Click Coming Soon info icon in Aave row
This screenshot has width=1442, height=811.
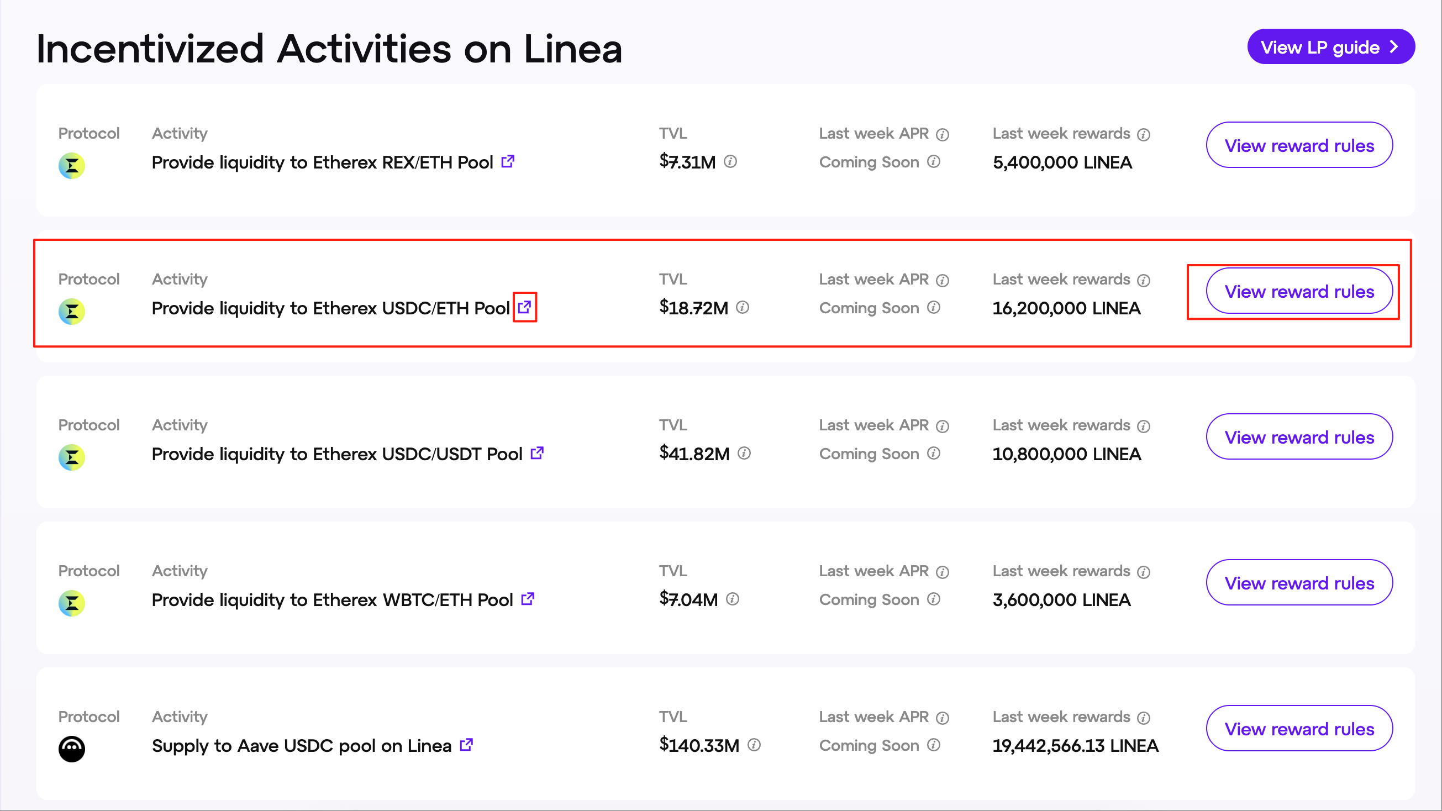934,745
